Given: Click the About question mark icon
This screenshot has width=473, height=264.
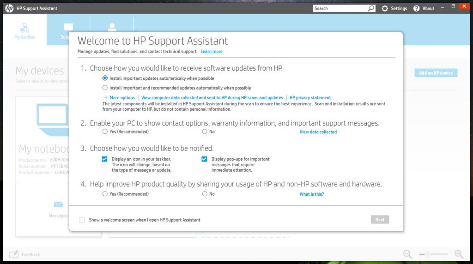Looking at the screenshot, I should tap(416, 8).
